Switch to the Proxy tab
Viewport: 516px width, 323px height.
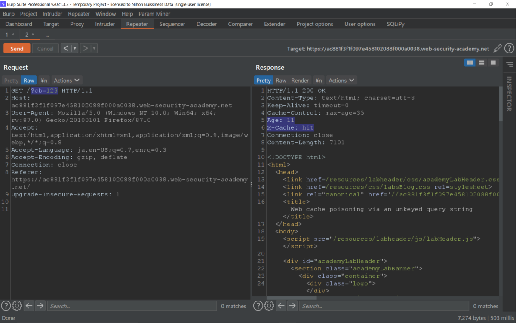click(77, 24)
